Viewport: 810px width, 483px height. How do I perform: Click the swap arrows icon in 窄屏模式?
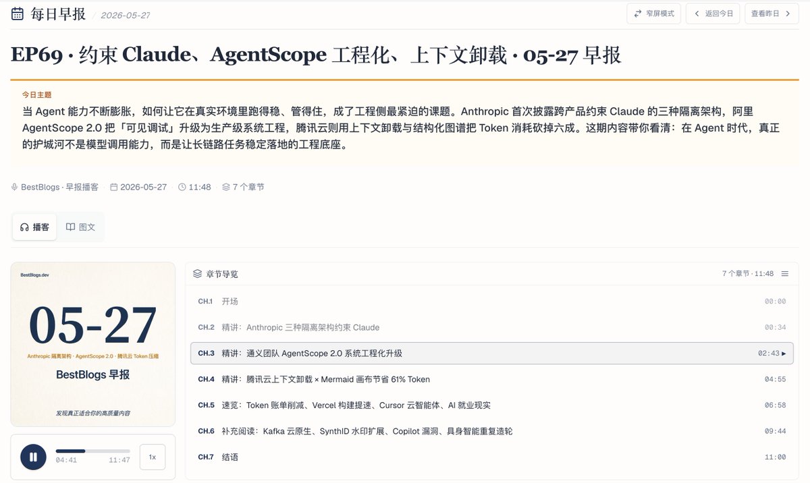[638, 13]
